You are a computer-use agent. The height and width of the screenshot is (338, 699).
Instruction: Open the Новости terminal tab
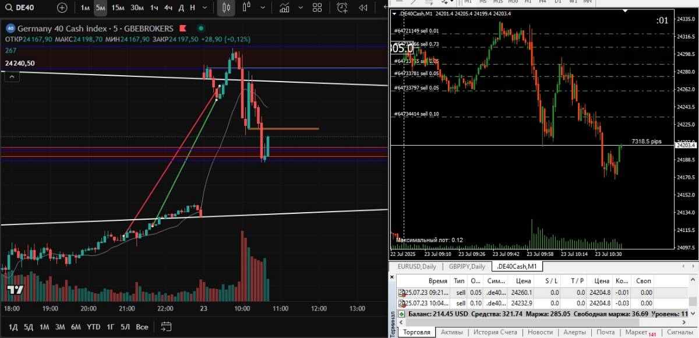click(x=540, y=332)
